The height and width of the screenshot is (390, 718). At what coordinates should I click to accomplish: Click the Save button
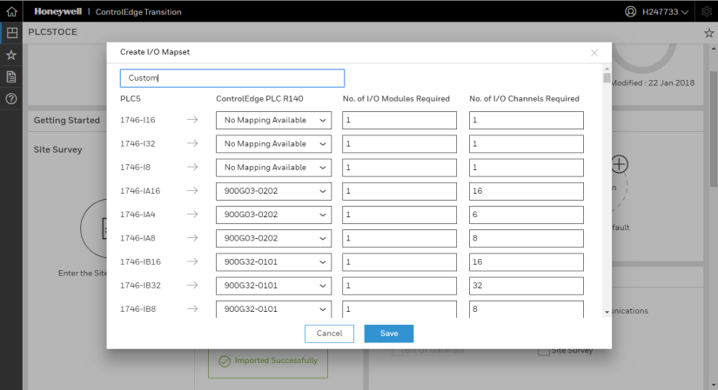(x=389, y=334)
